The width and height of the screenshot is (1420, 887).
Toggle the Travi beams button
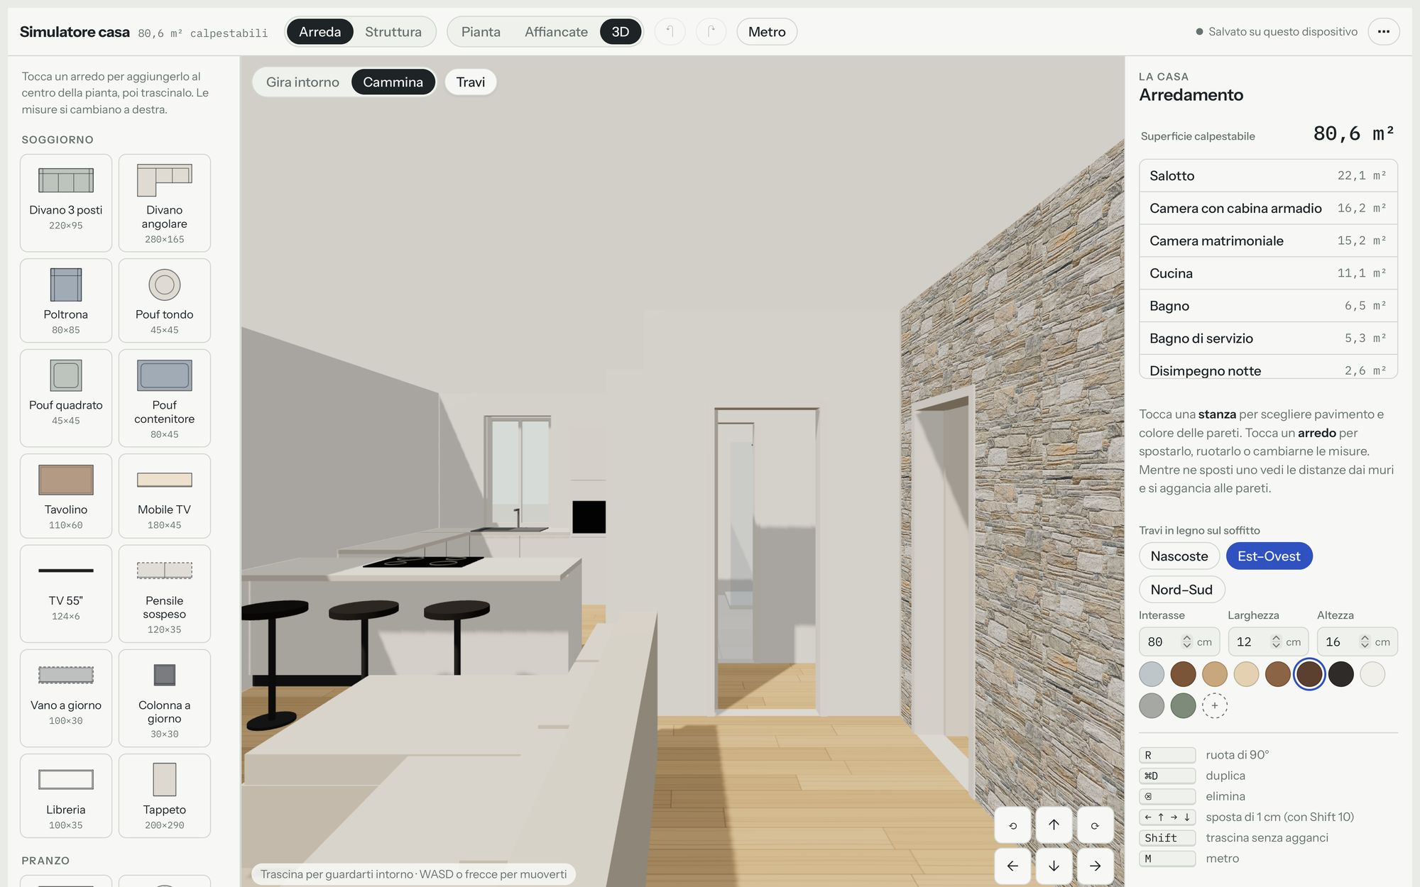point(471,82)
